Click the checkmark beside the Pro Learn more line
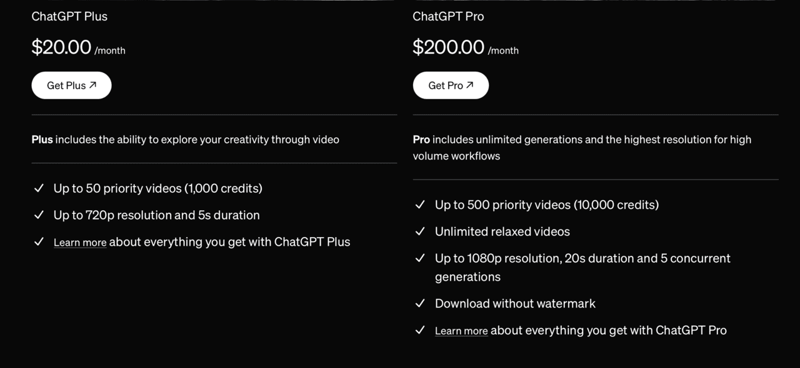This screenshot has height=368, width=800. pyautogui.click(x=420, y=331)
